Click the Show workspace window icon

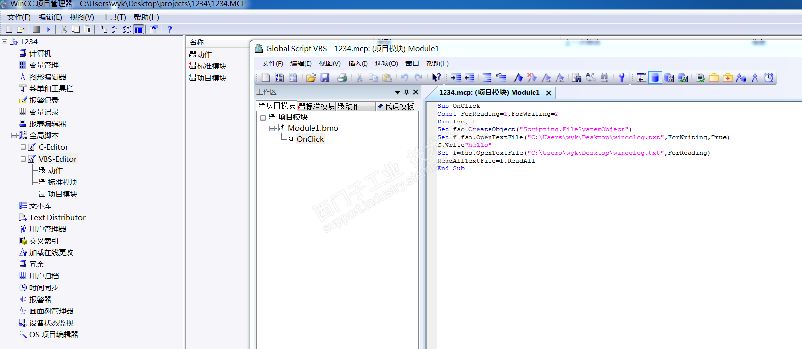pyautogui.click(x=642, y=77)
